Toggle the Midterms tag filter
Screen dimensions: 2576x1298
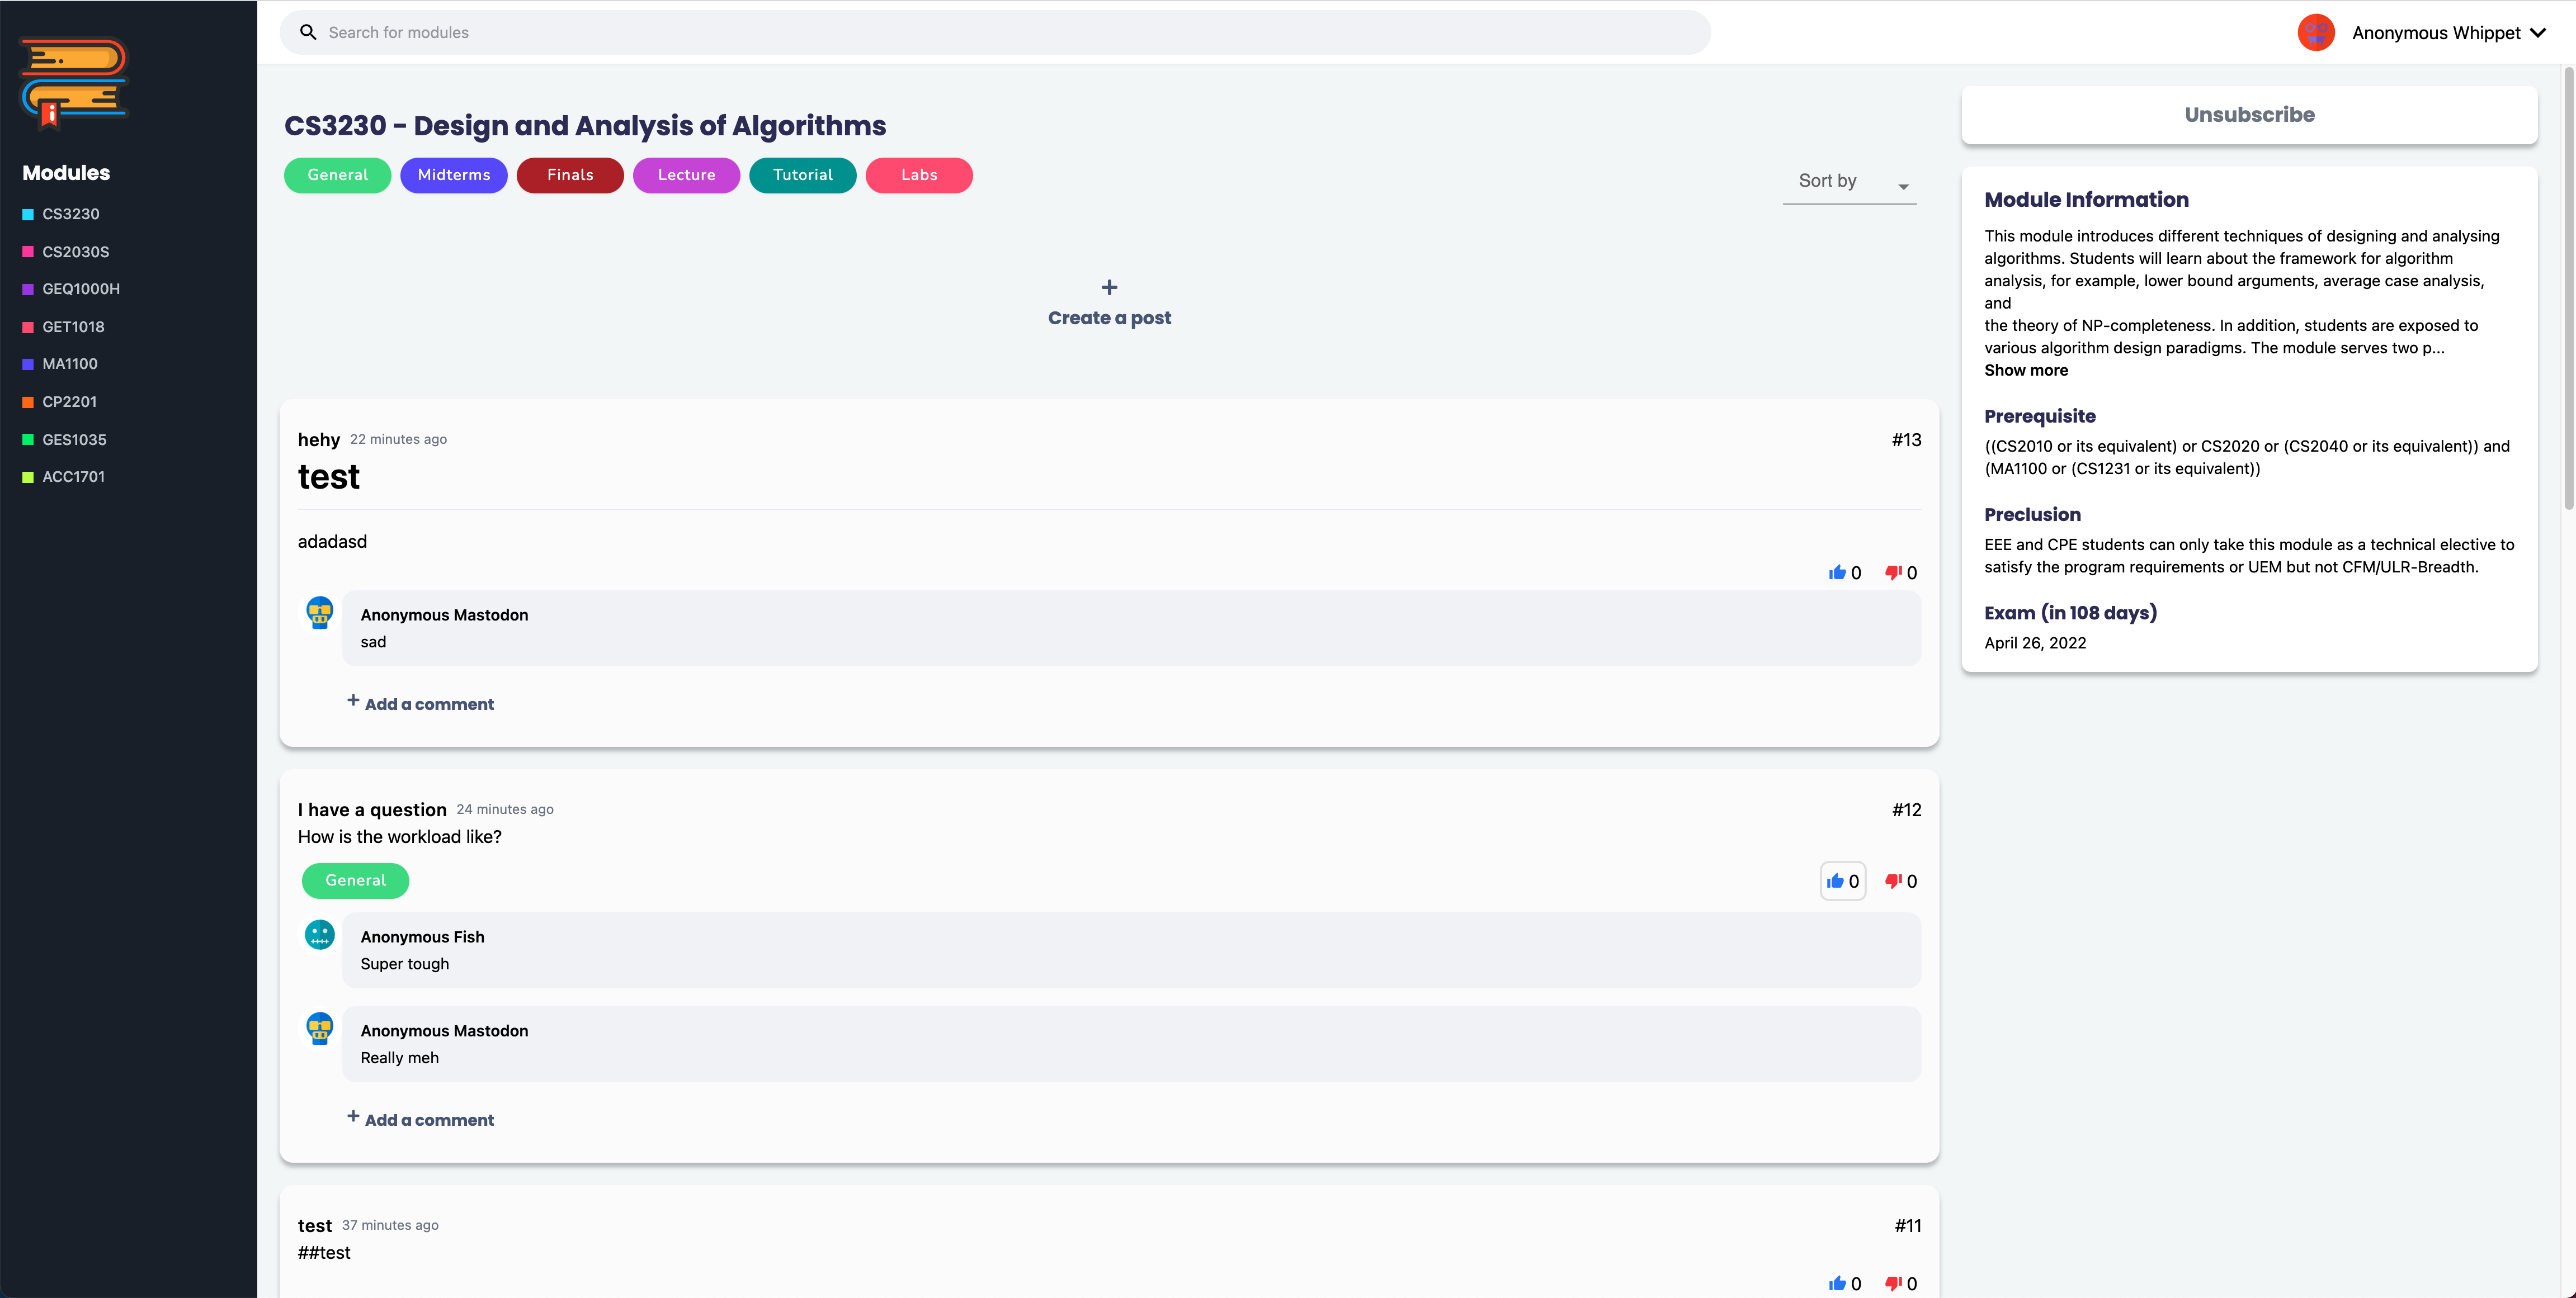[453, 175]
